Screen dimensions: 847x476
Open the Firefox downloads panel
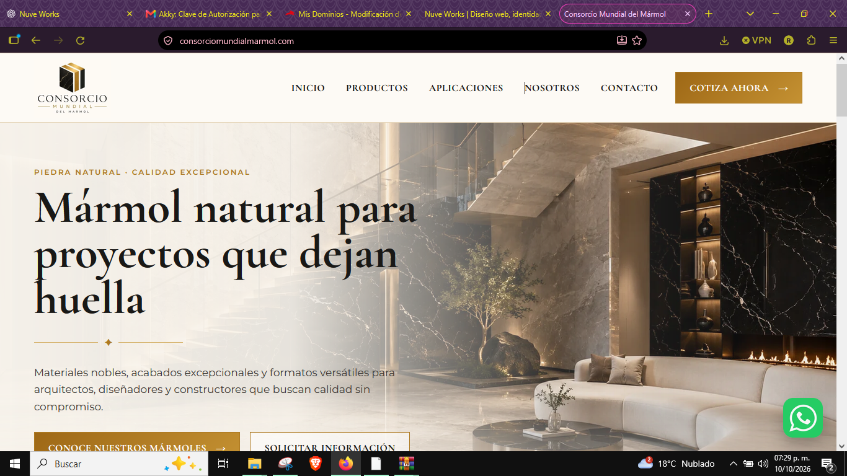724,40
